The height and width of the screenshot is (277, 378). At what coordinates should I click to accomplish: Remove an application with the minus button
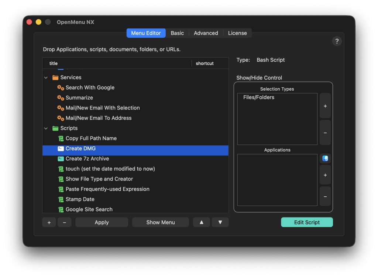pos(325,196)
